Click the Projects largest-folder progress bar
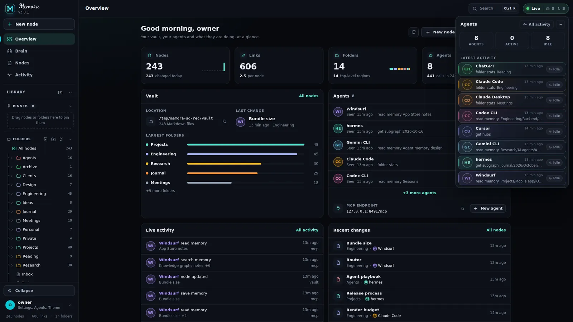This screenshot has width=573, height=322. pyautogui.click(x=246, y=145)
